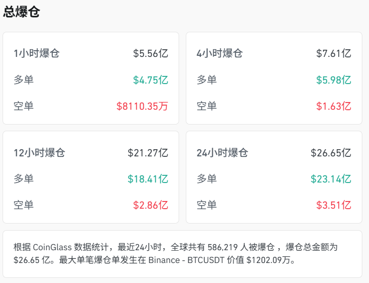Click the 12-hour short value $2.86亿
The image size is (369, 283).
[x=150, y=206]
